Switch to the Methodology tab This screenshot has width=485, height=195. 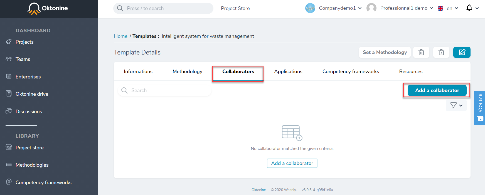point(188,71)
